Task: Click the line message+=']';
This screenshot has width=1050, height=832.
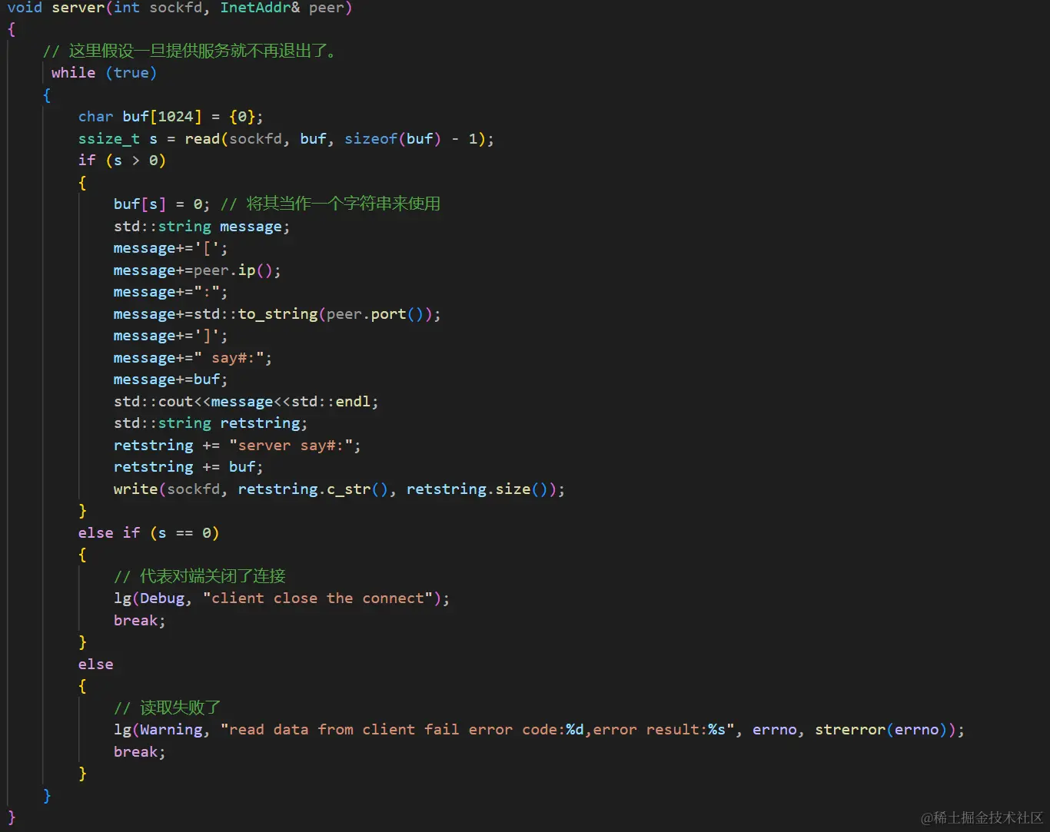Action: [x=171, y=336]
